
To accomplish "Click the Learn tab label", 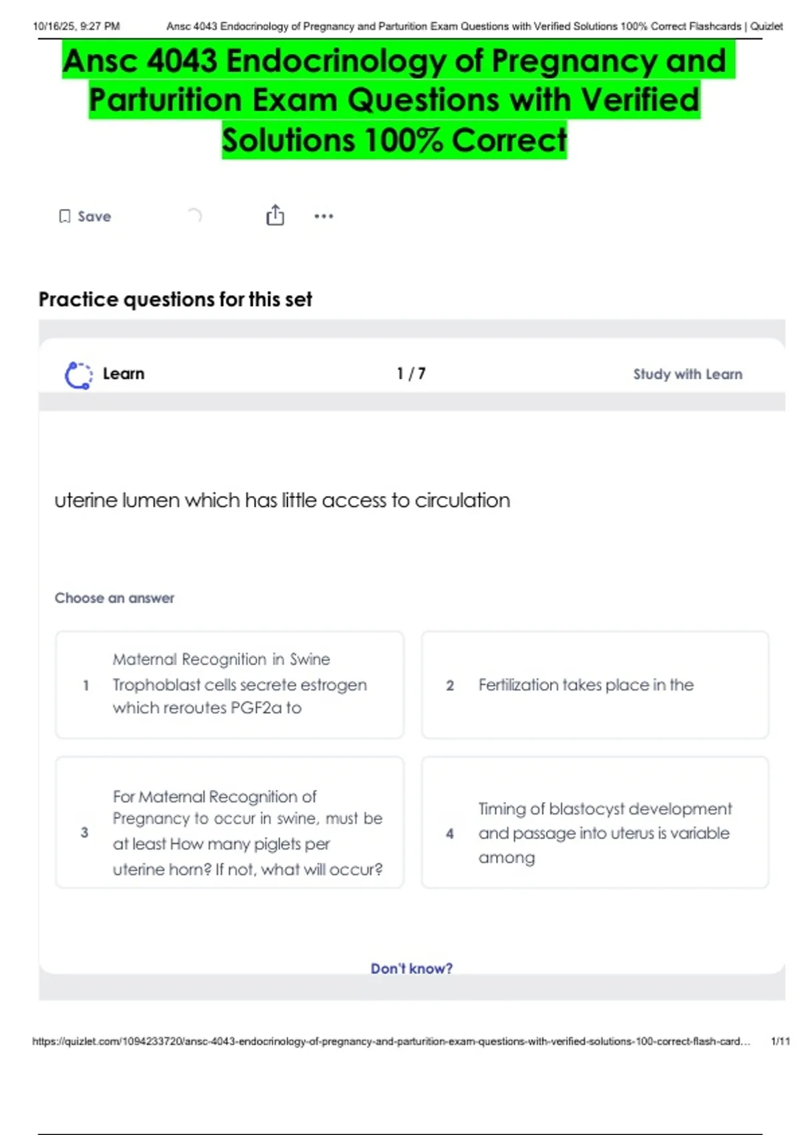I will [x=123, y=374].
